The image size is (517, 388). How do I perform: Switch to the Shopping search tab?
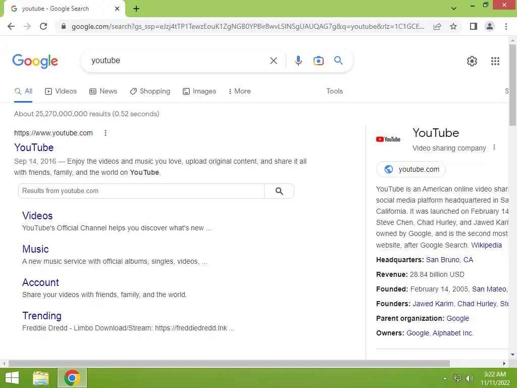(x=150, y=91)
